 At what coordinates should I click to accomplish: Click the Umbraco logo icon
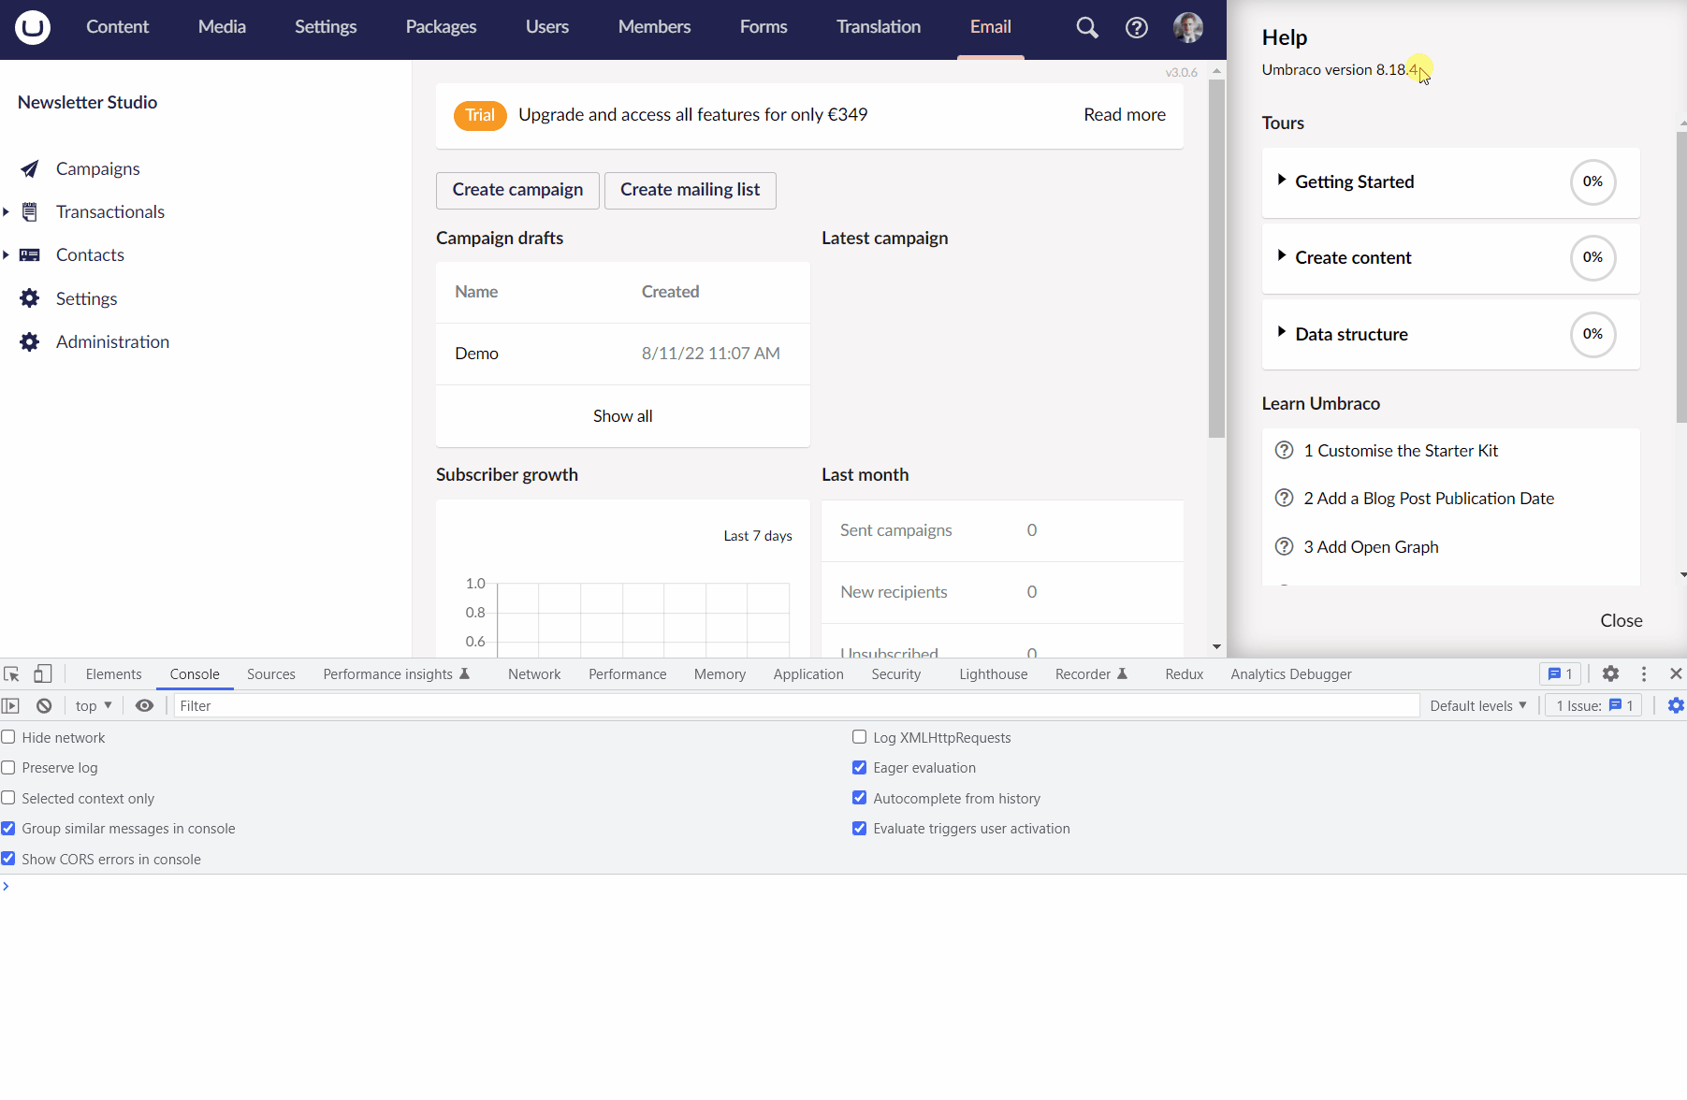33,27
